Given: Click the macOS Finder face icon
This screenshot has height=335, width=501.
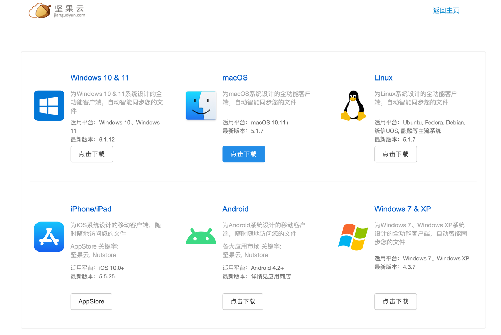Looking at the screenshot, I should 201,106.
